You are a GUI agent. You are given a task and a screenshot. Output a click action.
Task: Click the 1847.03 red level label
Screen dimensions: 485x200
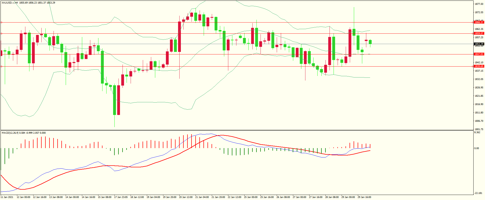[479, 54]
